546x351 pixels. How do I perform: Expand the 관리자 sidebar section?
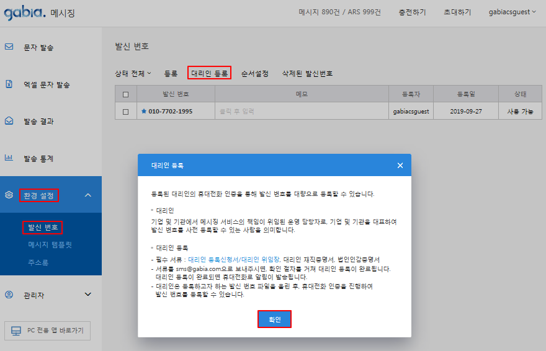(87, 295)
